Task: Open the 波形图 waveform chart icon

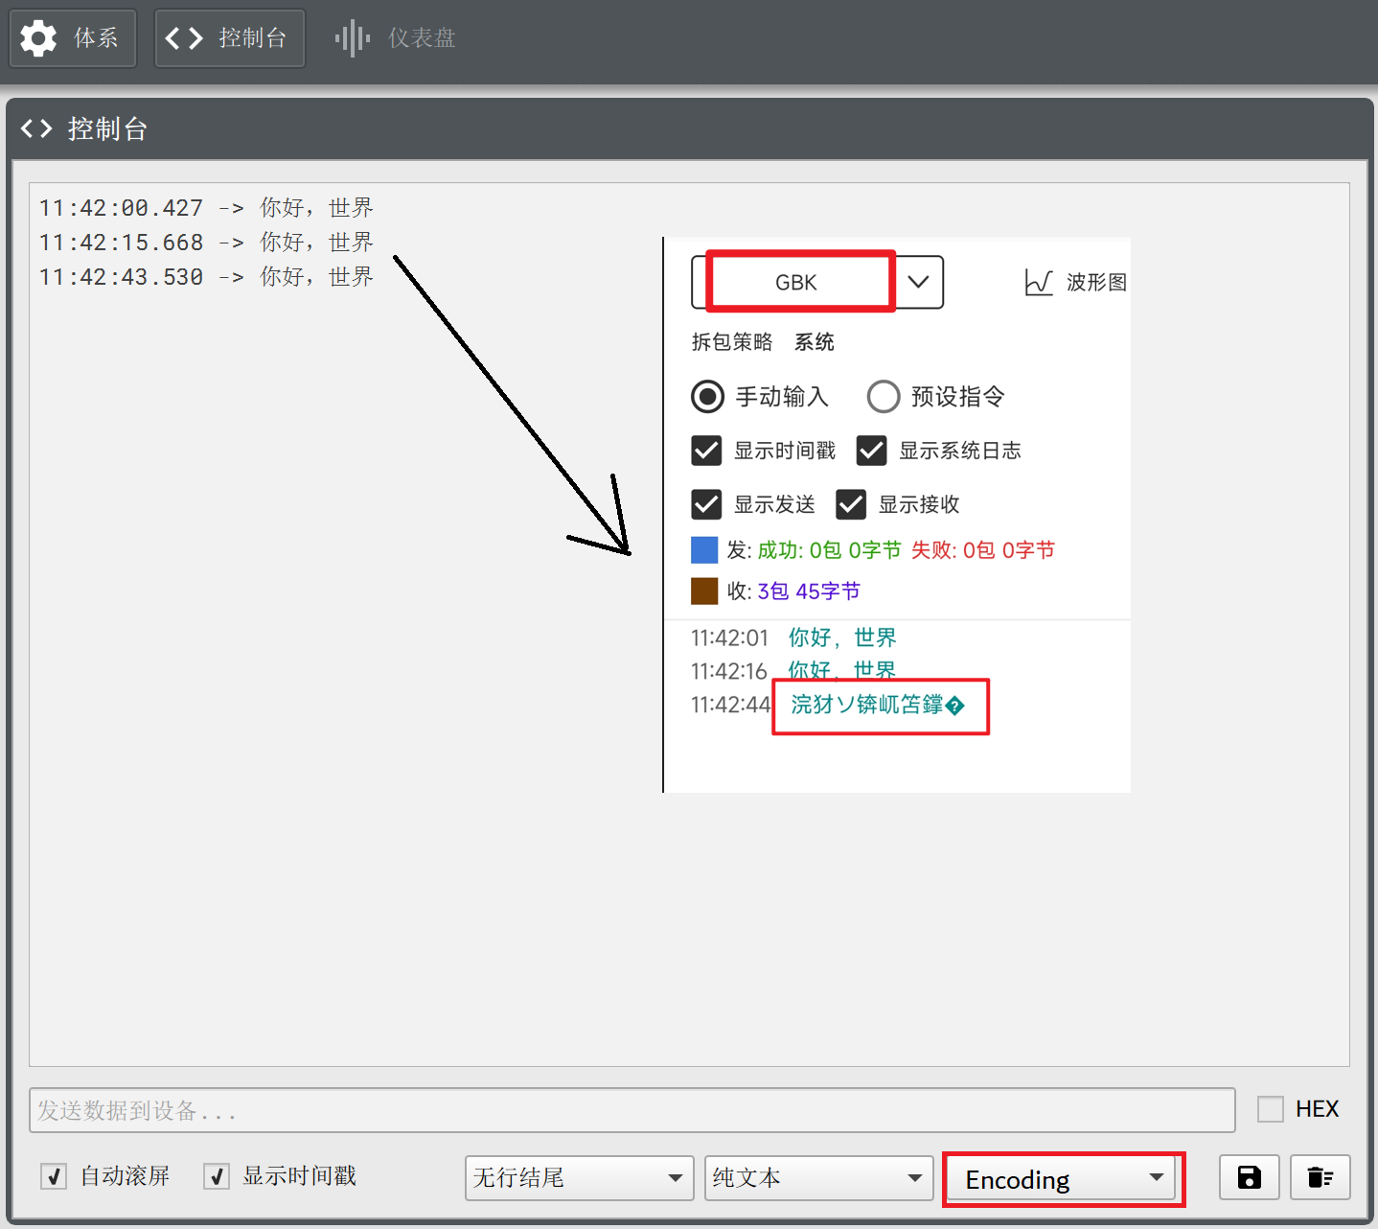Action: tap(1041, 281)
